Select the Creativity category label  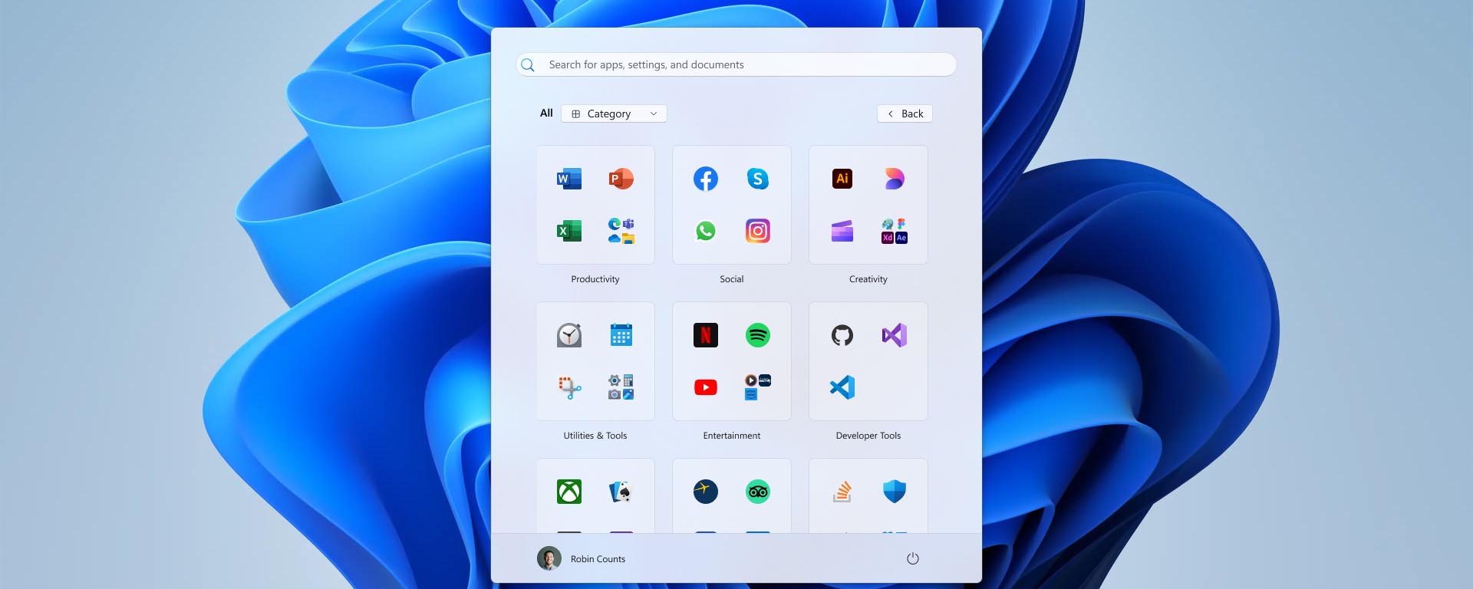pos(868,279)
